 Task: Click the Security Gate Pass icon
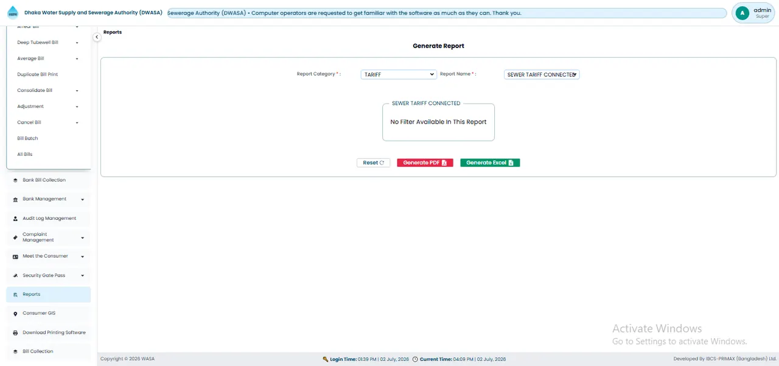point(15,276)
